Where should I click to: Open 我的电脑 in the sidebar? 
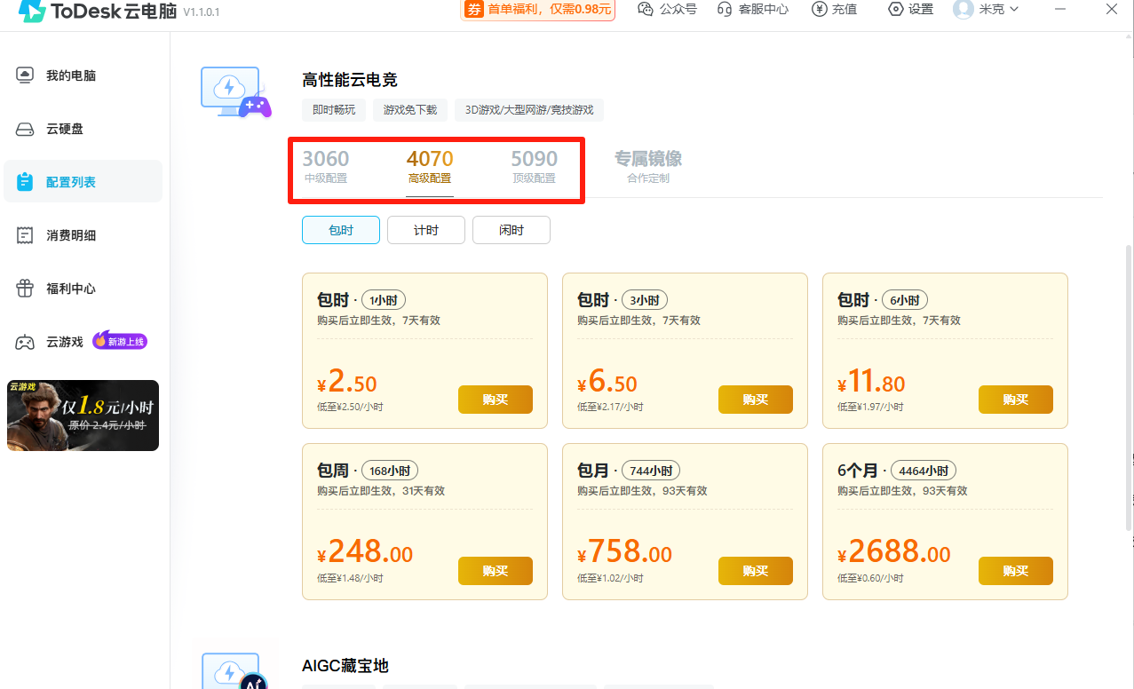click(83, 75)
